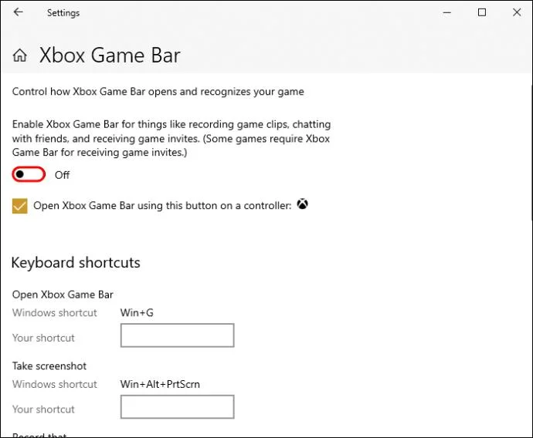
Task: Go back using the back arrow
Action: click(18, 12)
